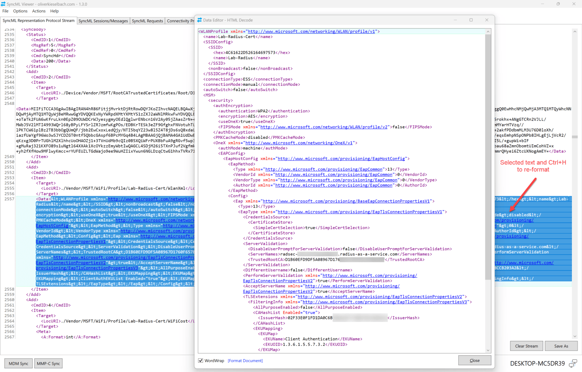Open the Actions menu
The image size is (582, 372).
click(x=39, y=11)
